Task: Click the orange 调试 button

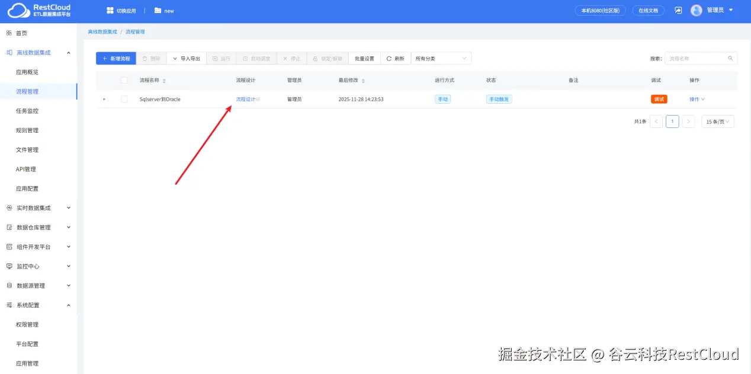Action: [659, 99]
